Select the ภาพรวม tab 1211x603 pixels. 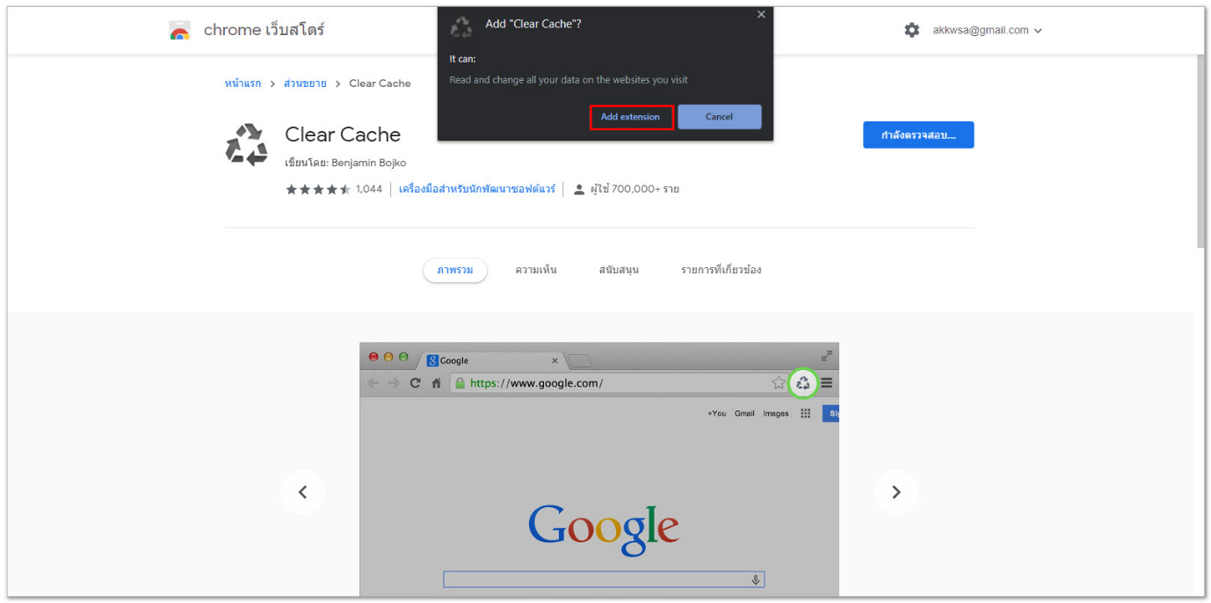(x=454, y=270)
